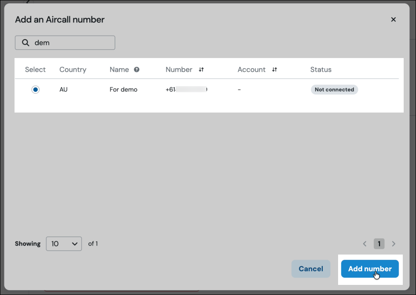Screen dimensions: 416x295
Task: Go to next page arrow
Action: (394, 244)
